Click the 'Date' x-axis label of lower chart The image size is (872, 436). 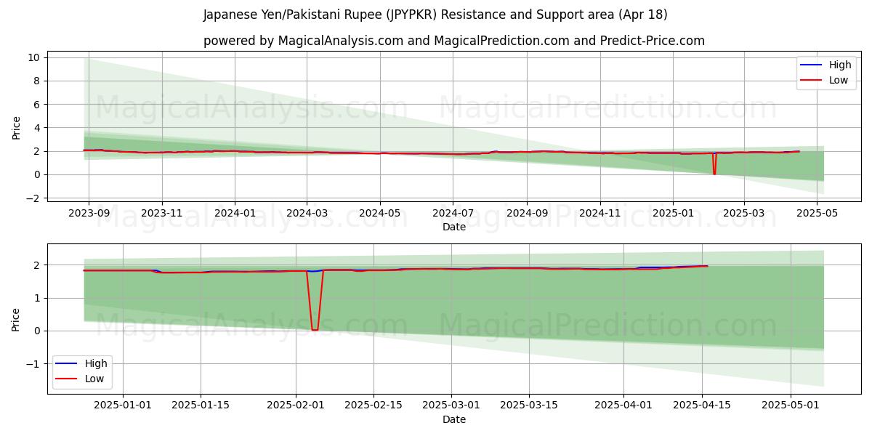(x=454, y=419)
